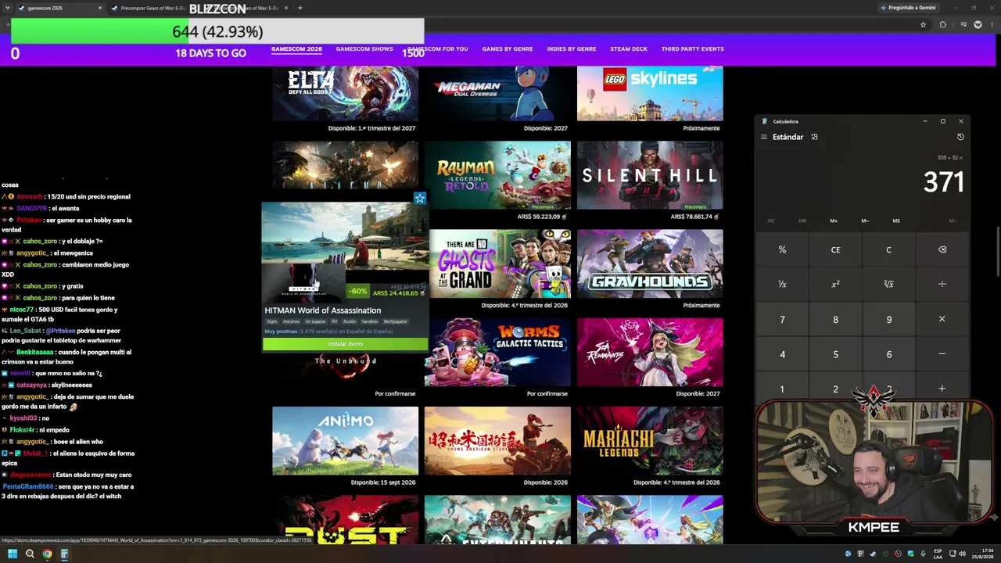
Task: Open the Animo game card
Action: pyautogui.click(x=345, y=441)
